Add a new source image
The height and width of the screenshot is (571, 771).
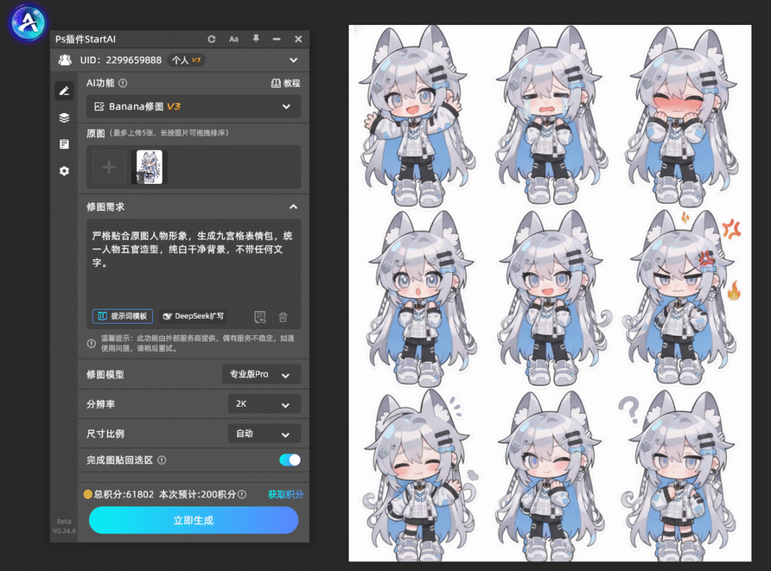(109, 167)
